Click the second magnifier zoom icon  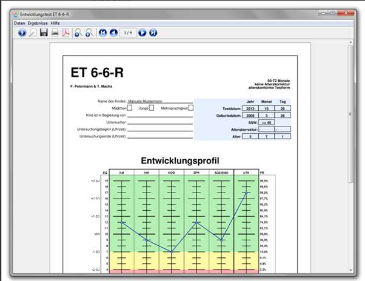[89, 33]
